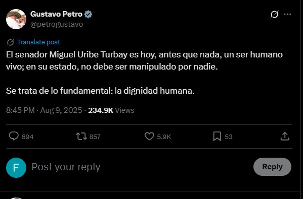
Task: Open the Grok explain icon at top right
Action: (274, 15)
